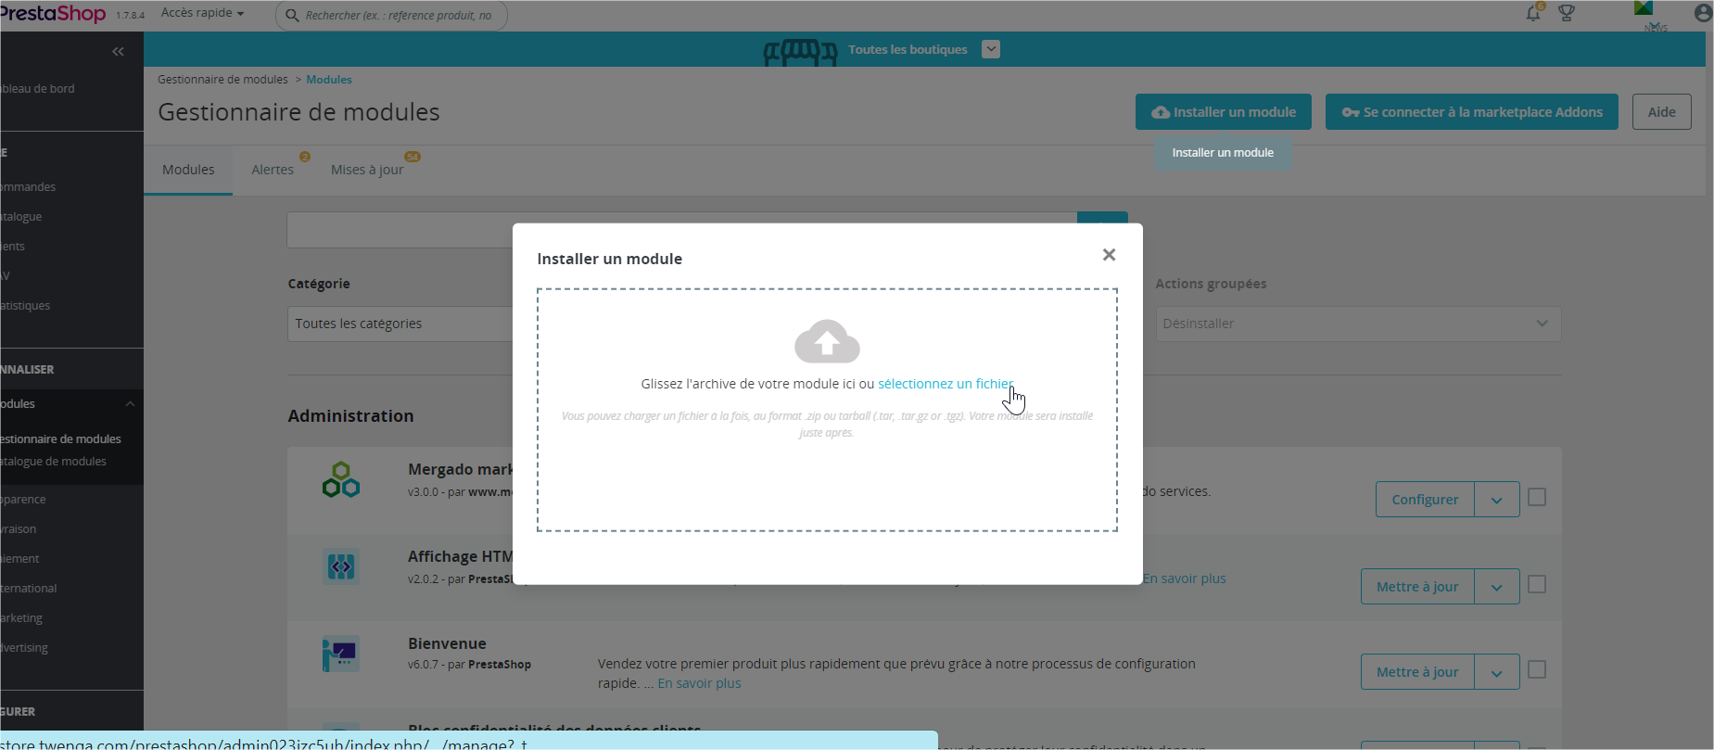
Task: Click the module drop zone area
Action: pyautogui.click(x=827, y=410)
